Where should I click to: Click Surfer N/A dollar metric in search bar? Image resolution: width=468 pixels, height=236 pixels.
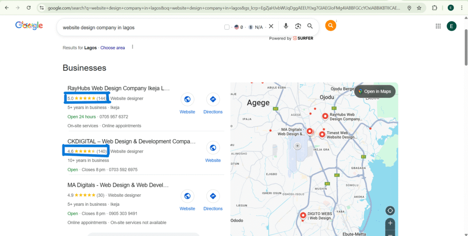click(255, 27)
